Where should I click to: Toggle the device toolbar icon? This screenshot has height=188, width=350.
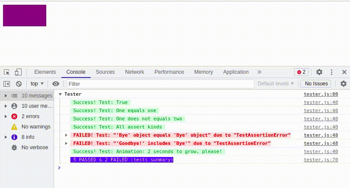[18, 72]
